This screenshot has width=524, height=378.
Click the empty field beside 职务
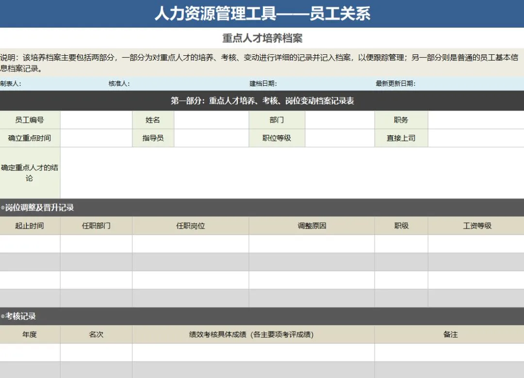click(x=476, y=120)
